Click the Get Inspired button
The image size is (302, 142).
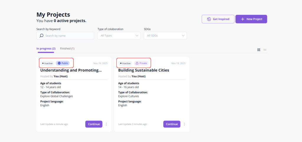(x=218, y=19)
